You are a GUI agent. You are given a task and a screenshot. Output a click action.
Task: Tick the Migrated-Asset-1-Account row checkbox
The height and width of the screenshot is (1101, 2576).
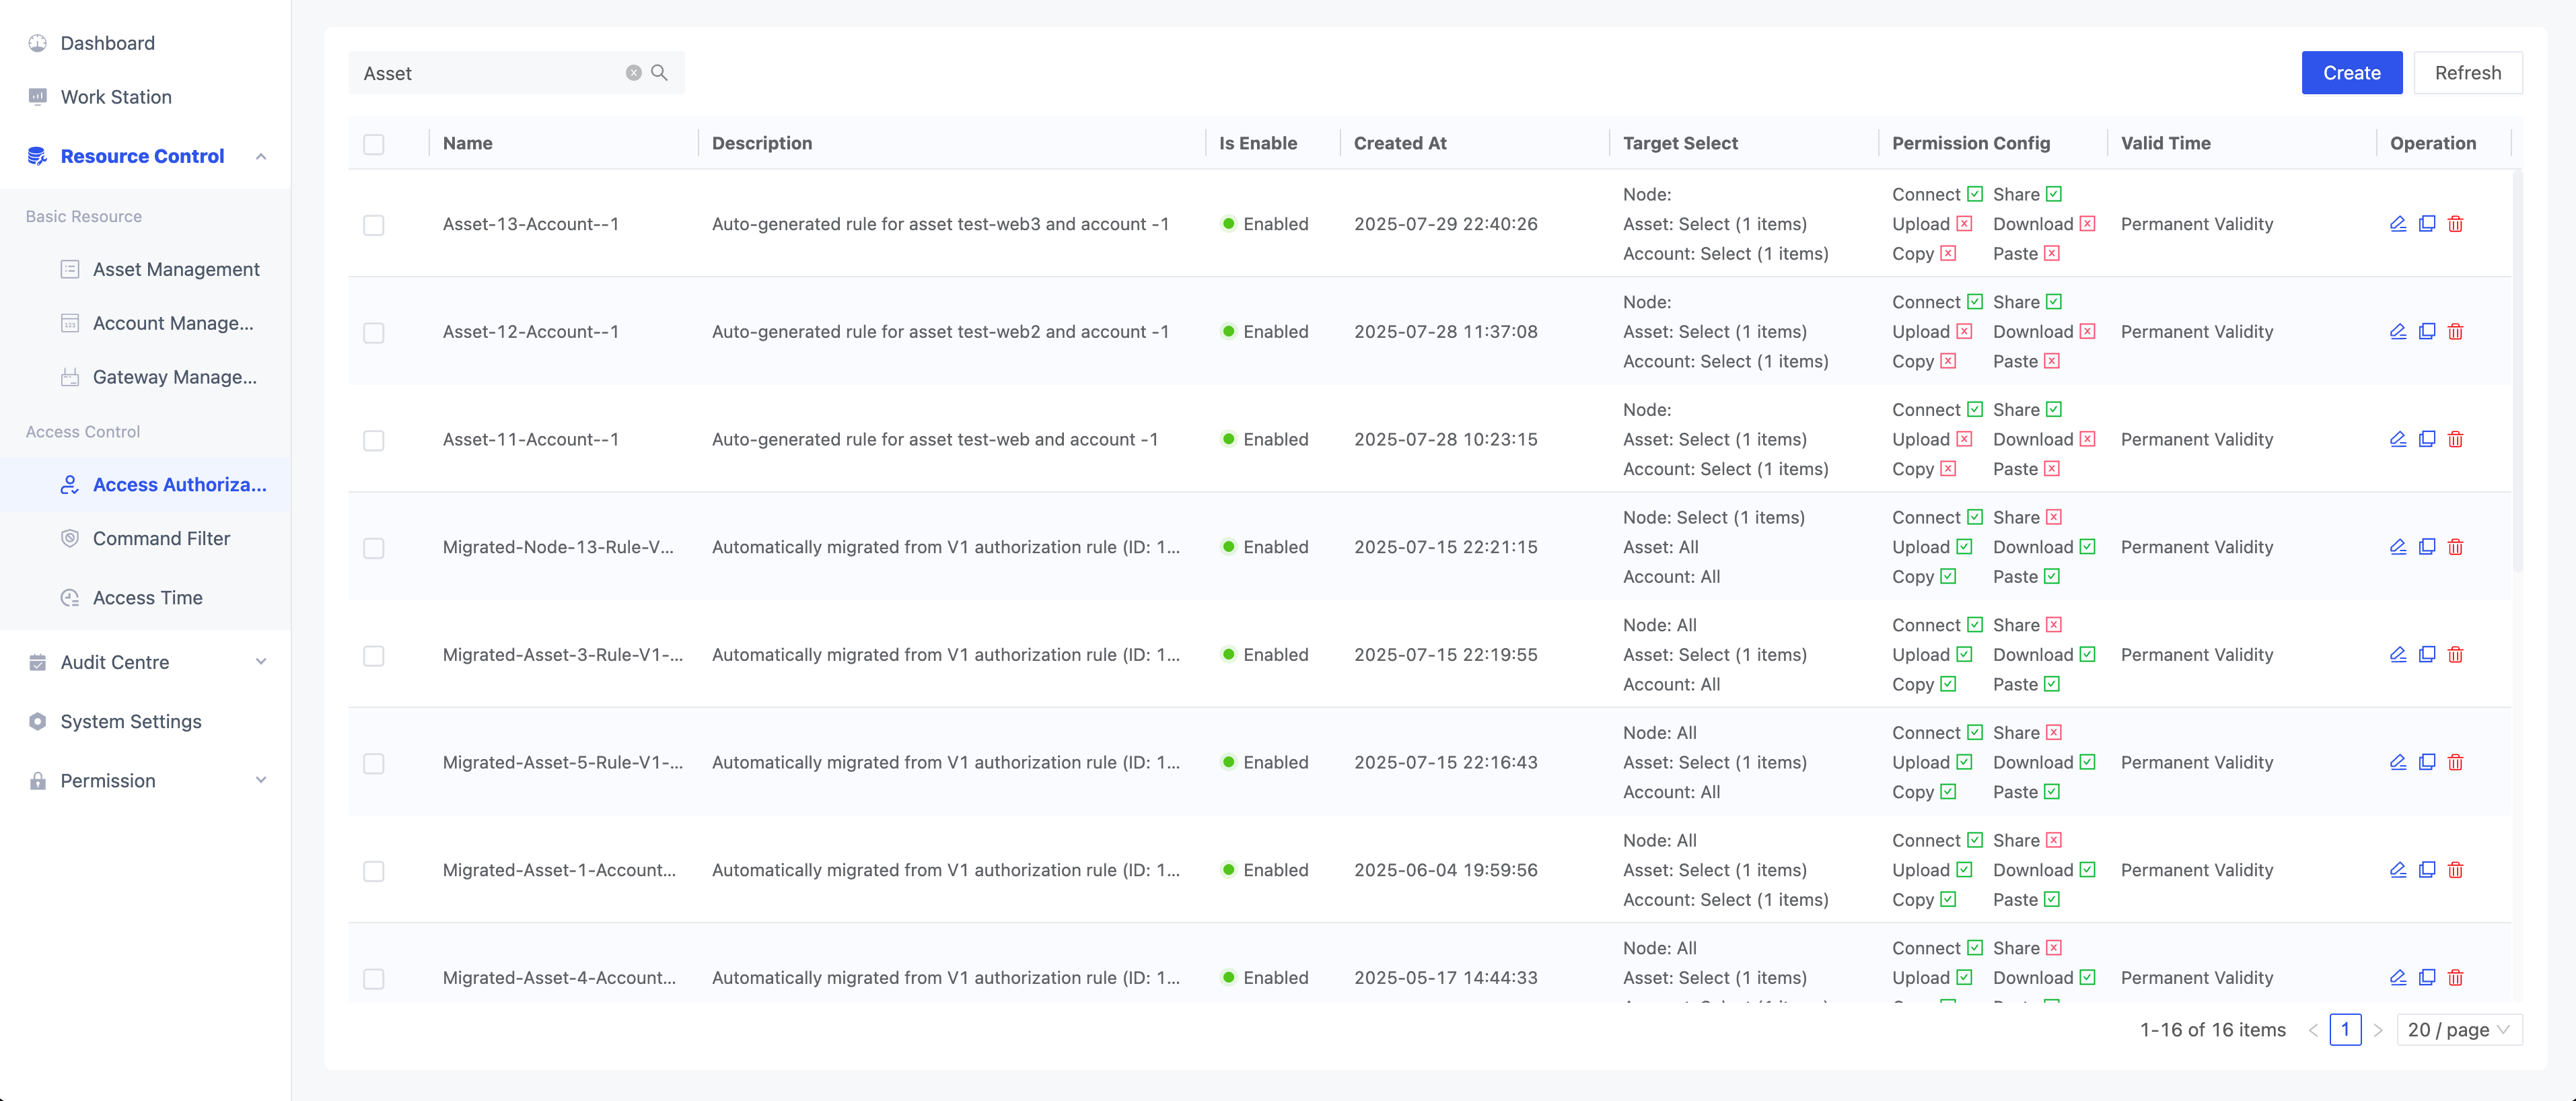pos(374,871)
